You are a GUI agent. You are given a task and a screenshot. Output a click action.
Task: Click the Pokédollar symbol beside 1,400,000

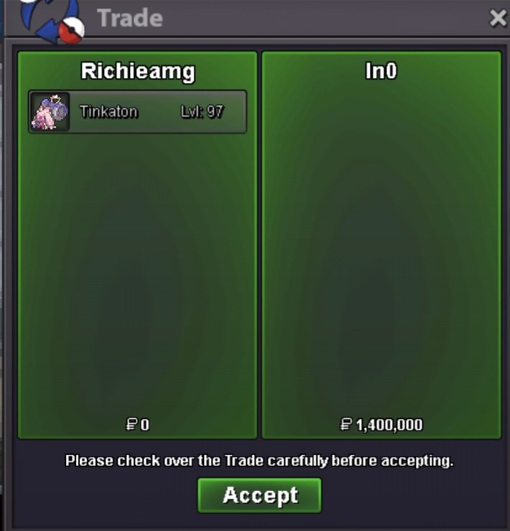[x=346, y=424]
